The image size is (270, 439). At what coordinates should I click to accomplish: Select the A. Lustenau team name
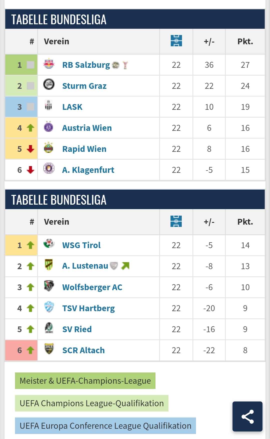tap(85, 266)
